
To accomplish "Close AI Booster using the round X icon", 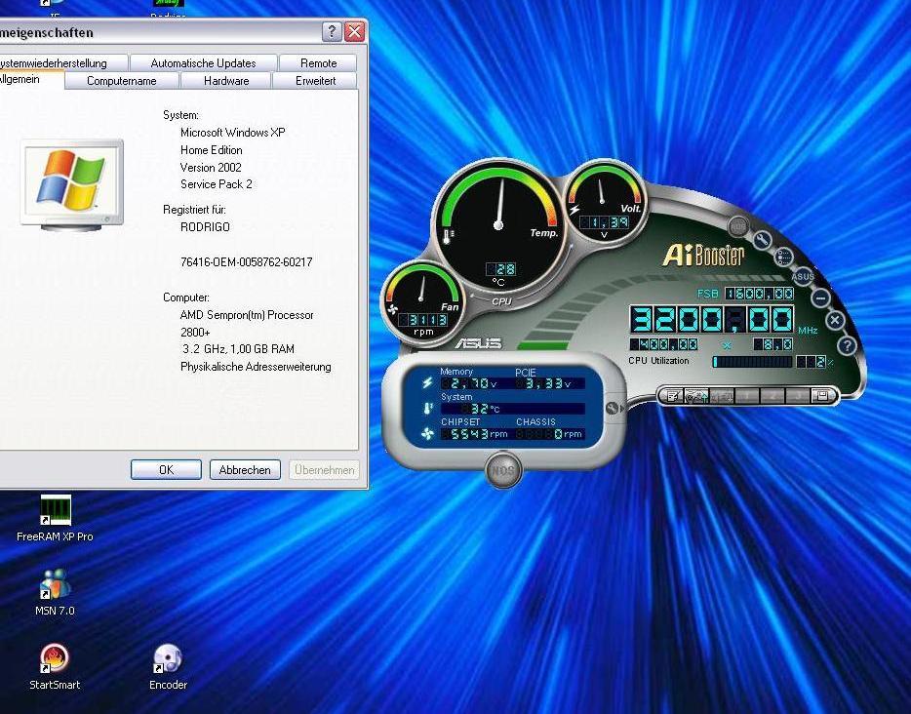I will 836,320.
